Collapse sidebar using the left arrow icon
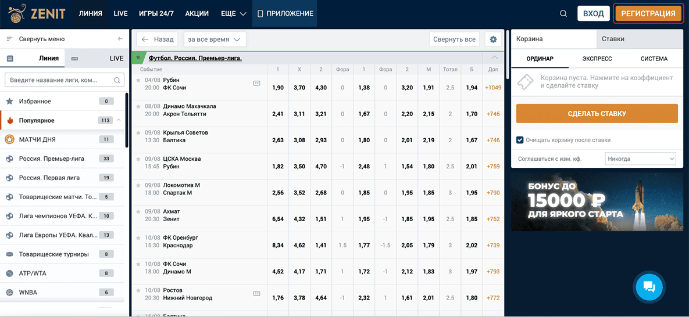Viewport: 689px width, 317px height. tap(120, 39)
